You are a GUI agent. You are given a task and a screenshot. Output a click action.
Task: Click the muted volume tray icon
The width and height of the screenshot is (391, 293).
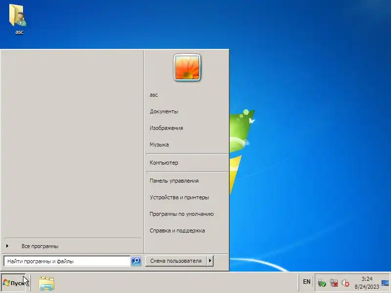click(346, 283)
